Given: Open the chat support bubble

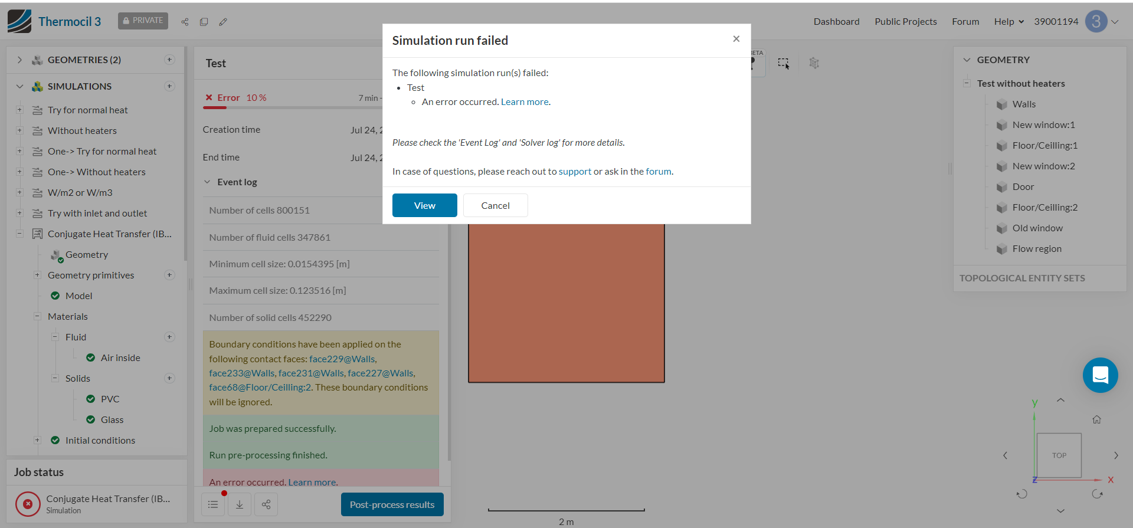Looking at the screenshot, I should [1100, 375].
